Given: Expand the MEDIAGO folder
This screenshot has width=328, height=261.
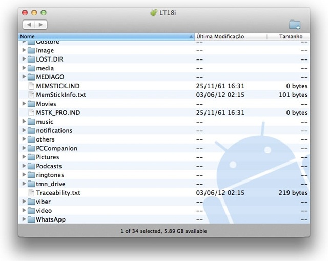Looking at the screenshot, I should 24,77.
